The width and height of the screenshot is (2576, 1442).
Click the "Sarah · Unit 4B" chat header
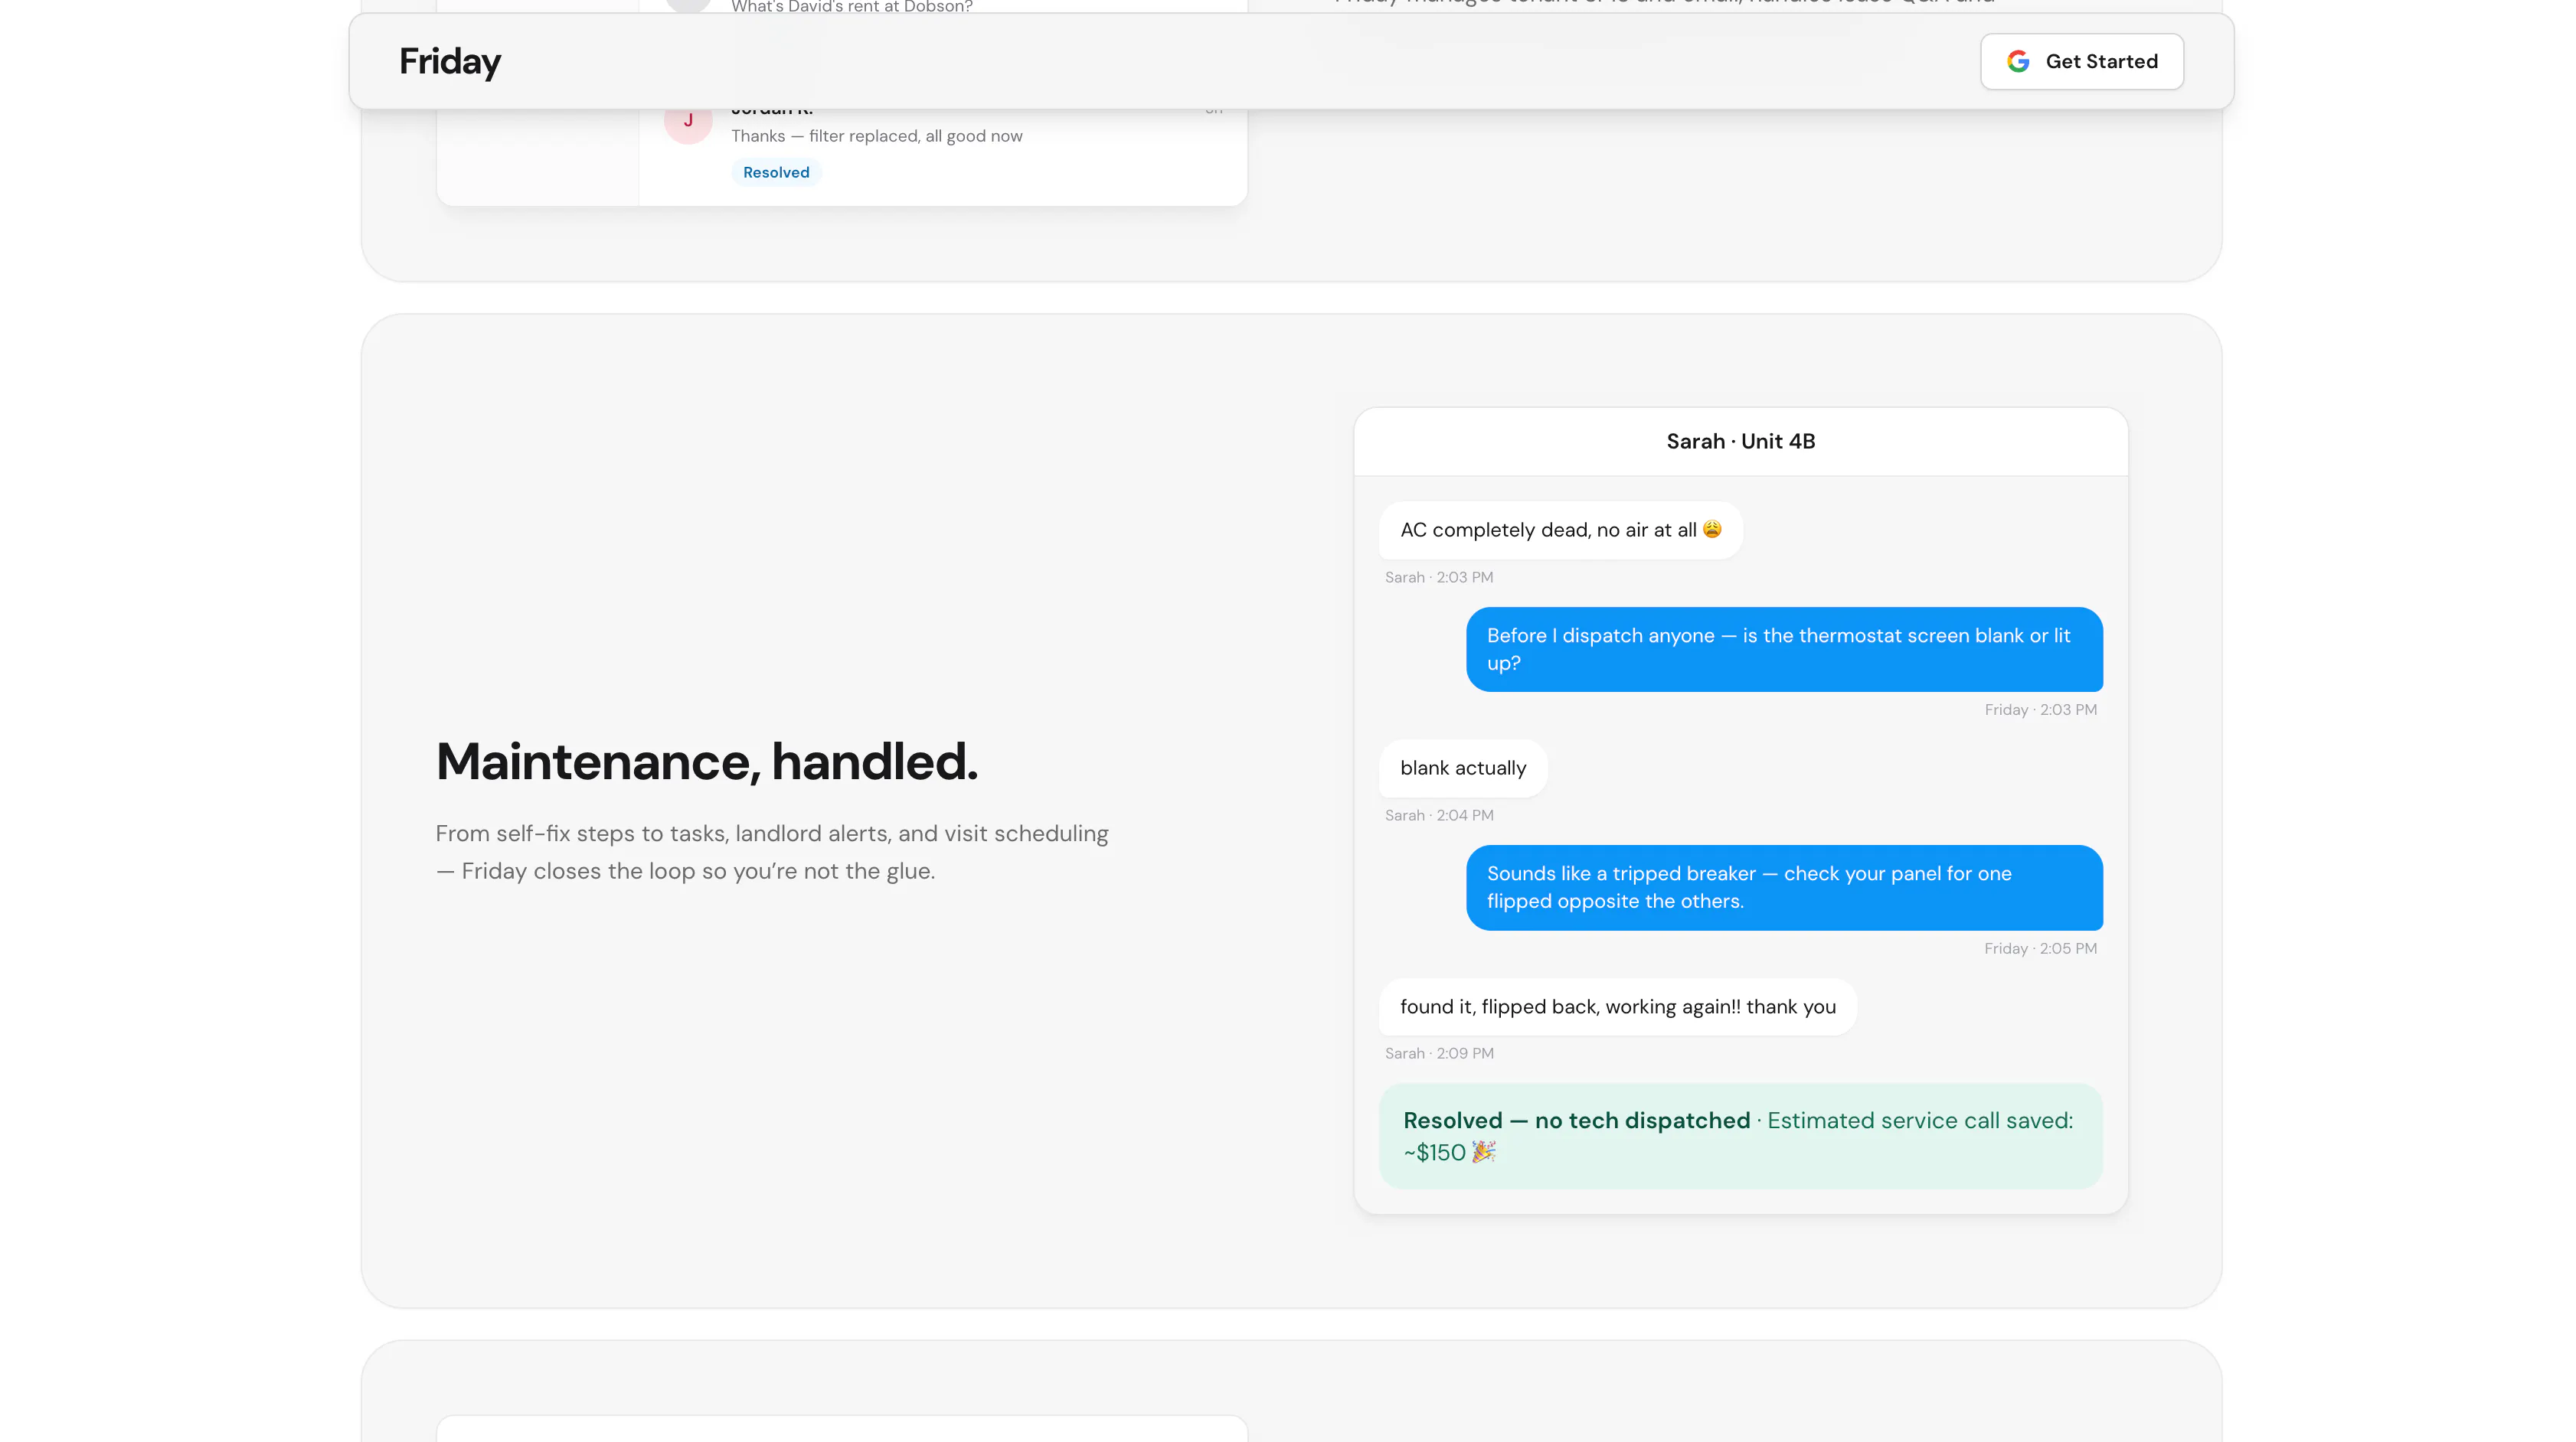click(x=1740, y=441)
